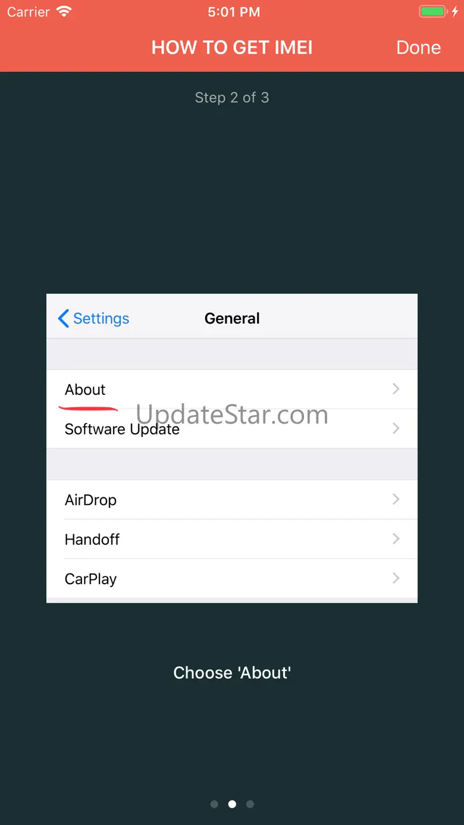Viewport: 464px width, 825px height.
Task: Expand the Software Update chevron
Action: pyautogui.click(x=396, y=428)
